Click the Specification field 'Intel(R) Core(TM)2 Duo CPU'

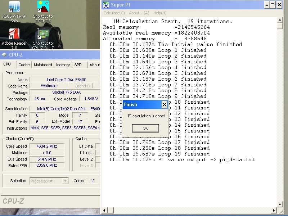point(65,109)
